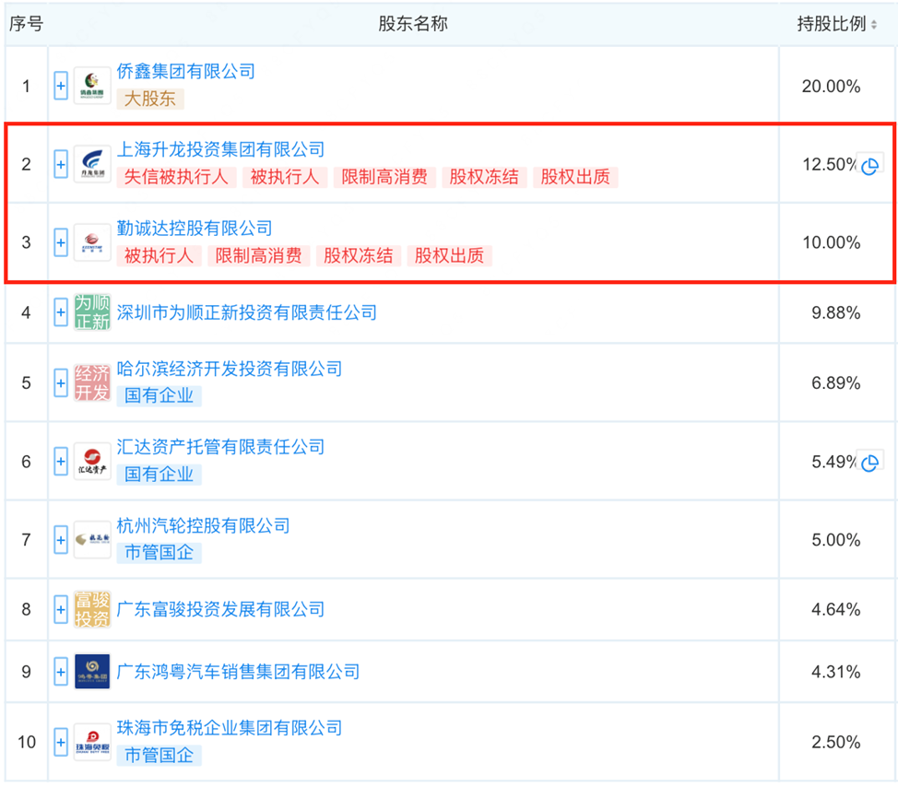Click 市管国企 tag under 杭州汽轮控股
This screenshot has width=898, height=787.
tap(159, 553)
